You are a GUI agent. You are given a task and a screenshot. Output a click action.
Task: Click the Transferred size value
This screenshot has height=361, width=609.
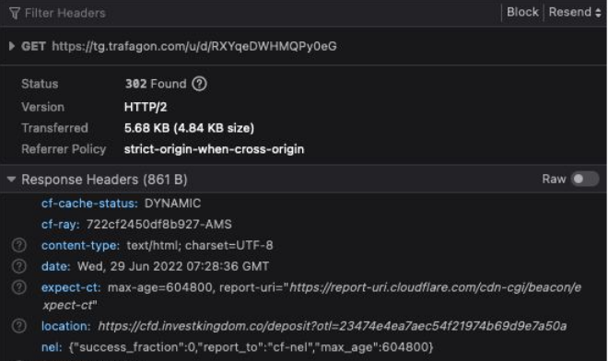click(x=189, y=128)
